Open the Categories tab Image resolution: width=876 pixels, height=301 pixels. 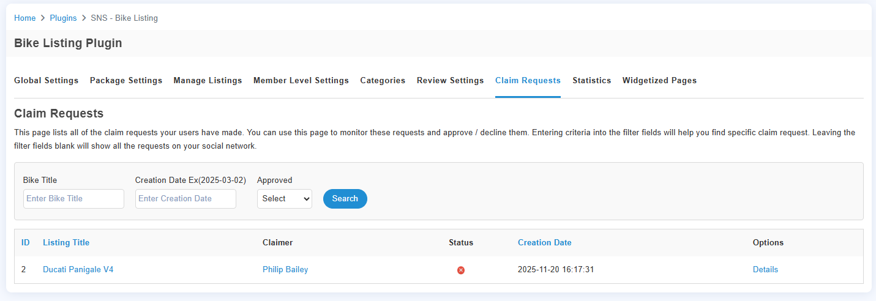383,80
